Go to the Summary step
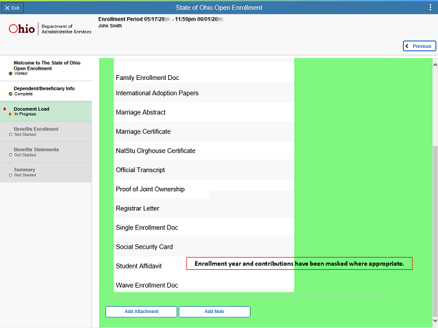 [46, 172]
